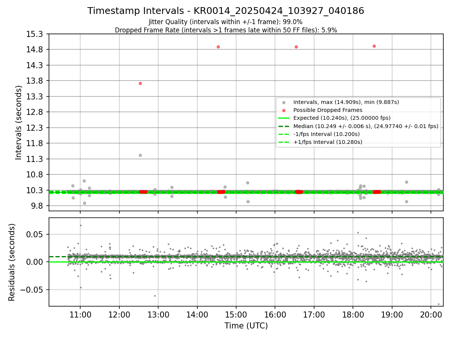Click legend entry "+1/fps Interval (10.280s)"
Viewport: 452px width, 339px height.
328,142
